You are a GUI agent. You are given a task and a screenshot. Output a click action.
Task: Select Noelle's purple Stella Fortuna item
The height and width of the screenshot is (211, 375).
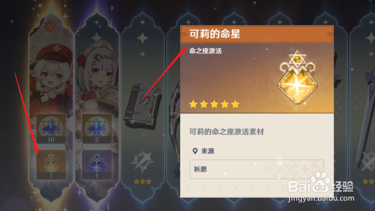(96, 165)
